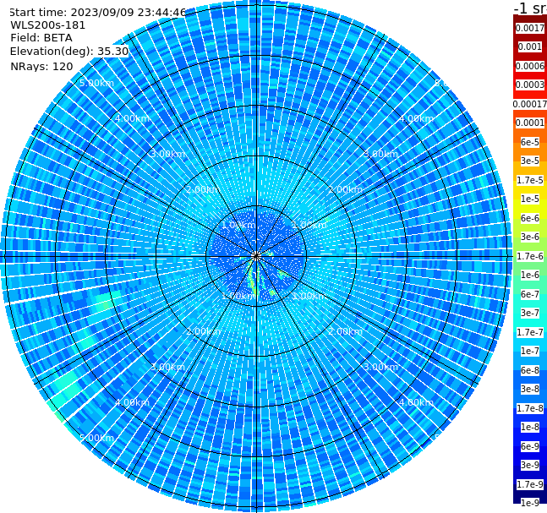
Task: Select the 0.001 colorbar tick label
Action: [530, 46]
